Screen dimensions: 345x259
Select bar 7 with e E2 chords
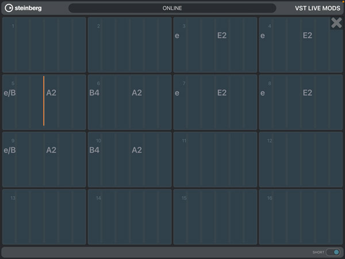click(x=215, y=102)
